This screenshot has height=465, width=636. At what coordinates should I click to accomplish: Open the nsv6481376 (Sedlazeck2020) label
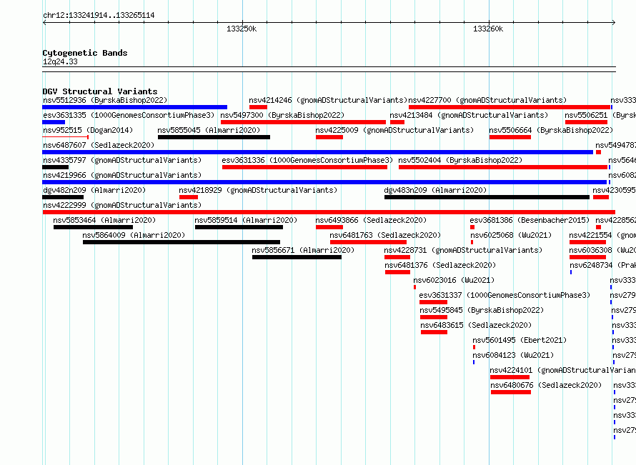pos(440,265)
